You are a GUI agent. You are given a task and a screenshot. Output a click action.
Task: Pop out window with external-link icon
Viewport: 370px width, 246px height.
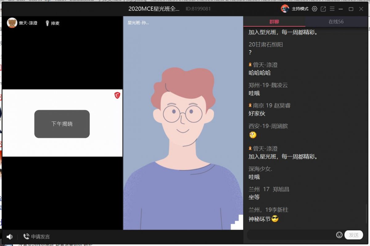[323, 9]
